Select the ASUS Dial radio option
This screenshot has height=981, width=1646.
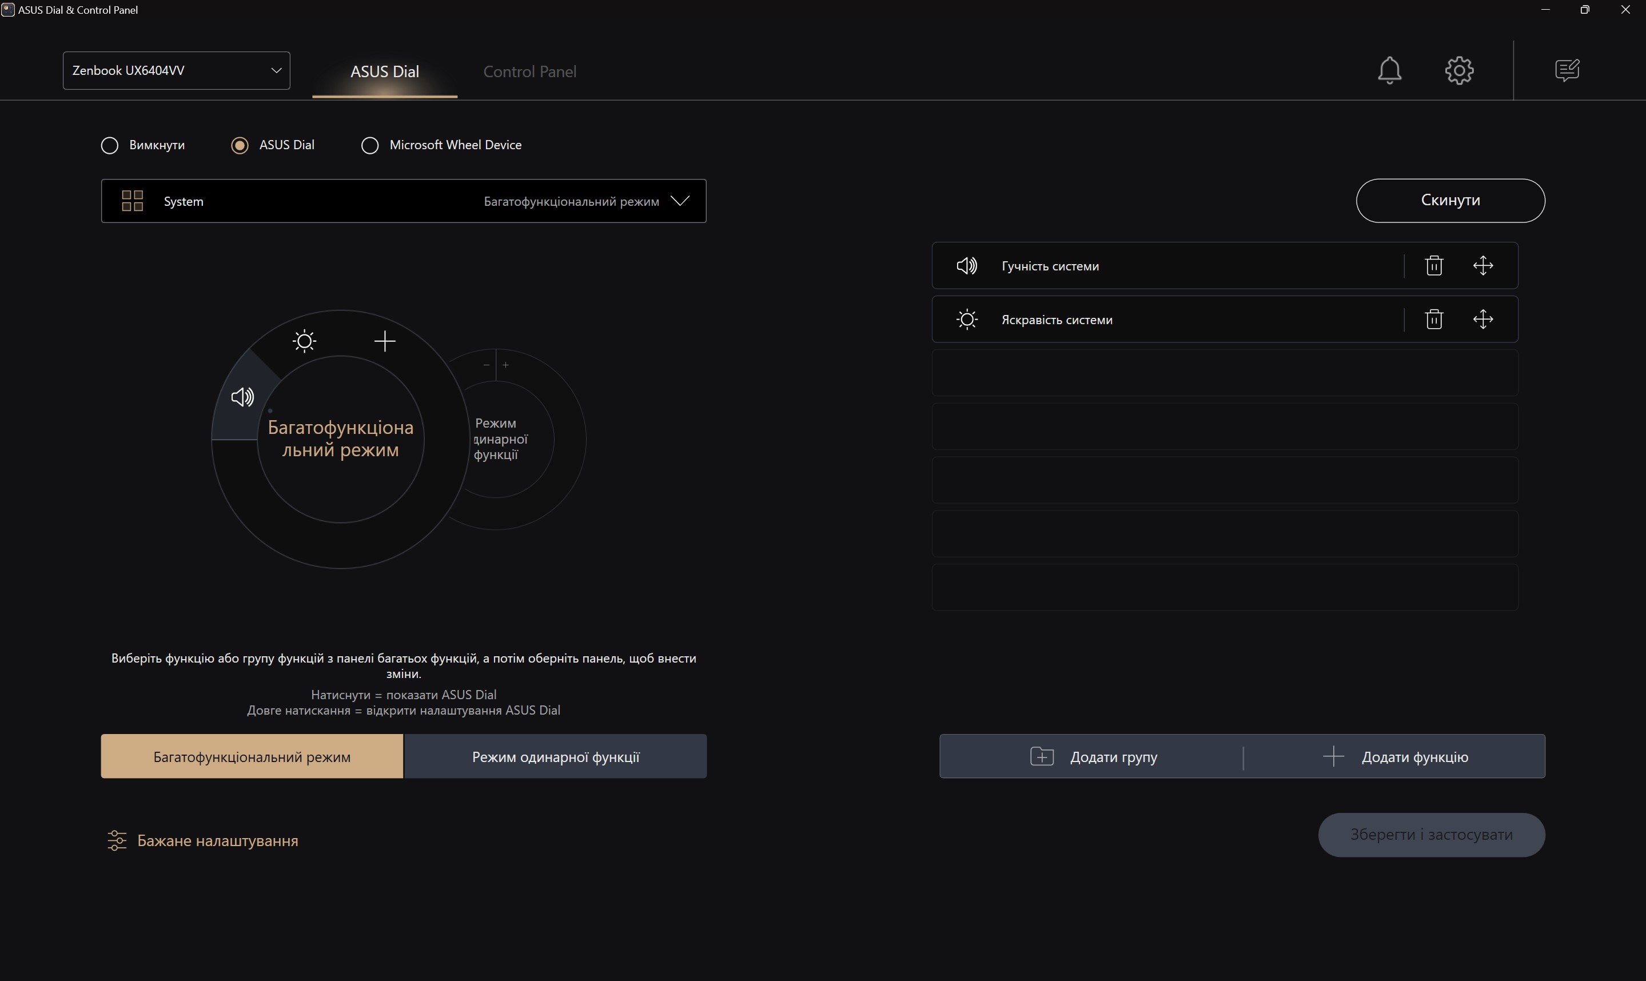click(x=240, y=145)
